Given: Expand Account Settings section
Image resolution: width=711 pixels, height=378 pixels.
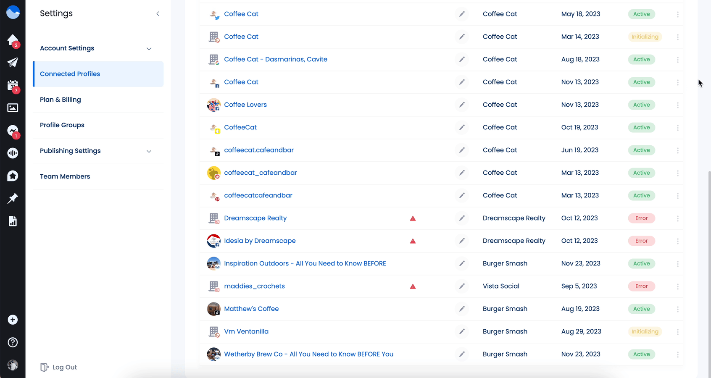Looking at the screenshot, I should [x=149, y=49].
